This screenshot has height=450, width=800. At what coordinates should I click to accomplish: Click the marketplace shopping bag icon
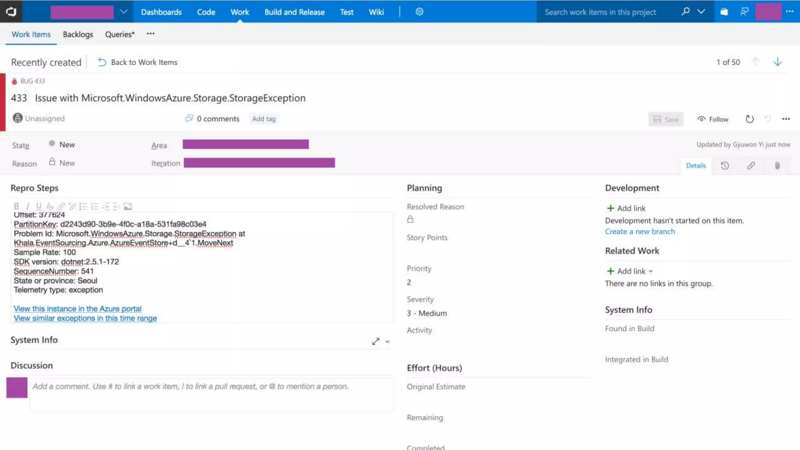click(724, 12)
